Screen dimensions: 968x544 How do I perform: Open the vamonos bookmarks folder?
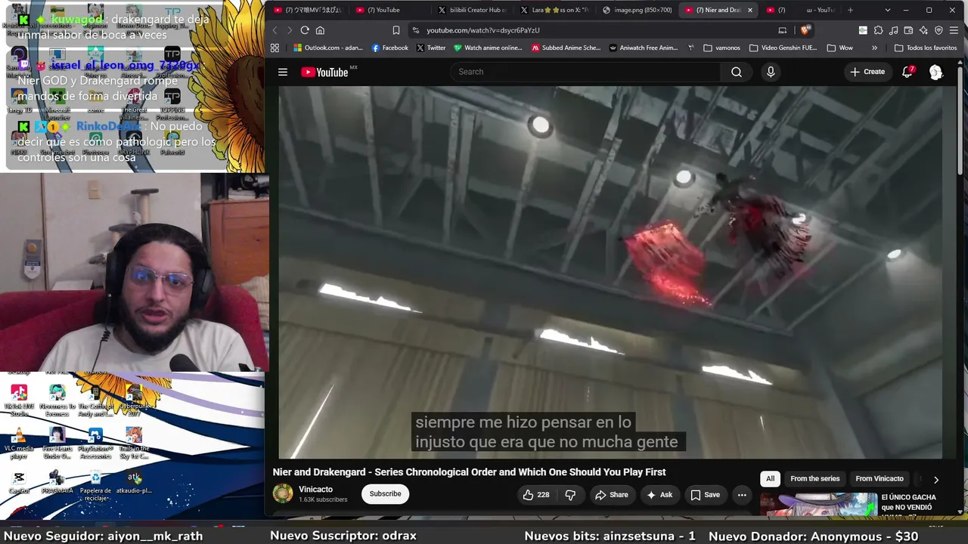point(721,48)
